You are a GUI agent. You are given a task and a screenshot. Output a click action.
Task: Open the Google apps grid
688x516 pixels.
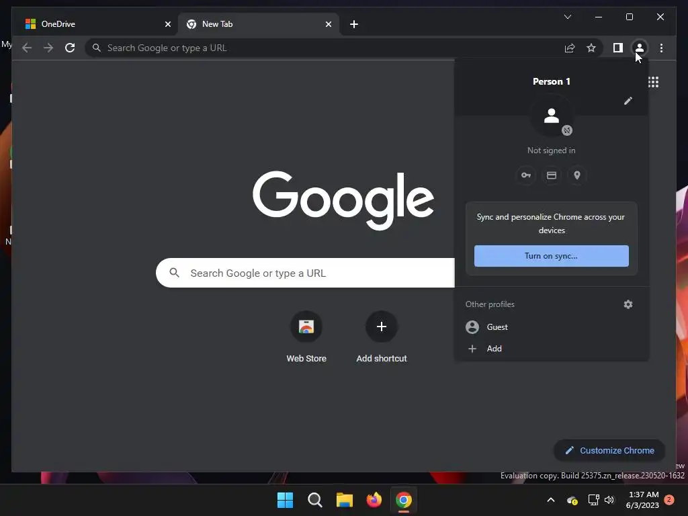point(653,82)
